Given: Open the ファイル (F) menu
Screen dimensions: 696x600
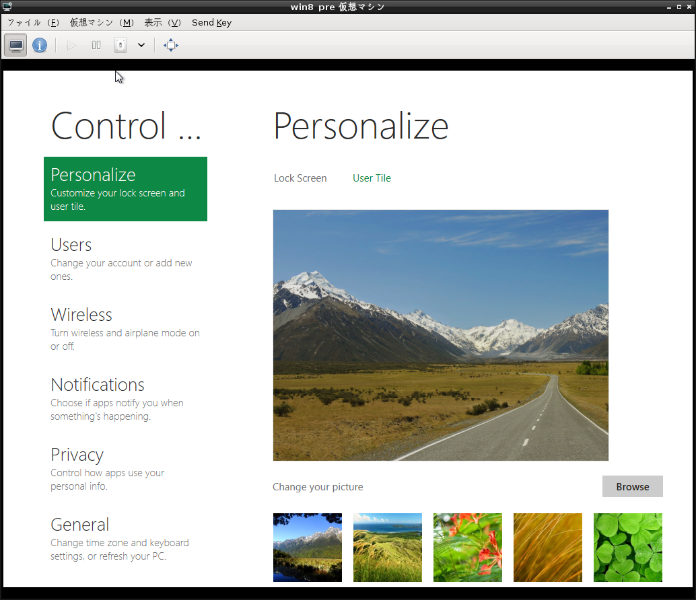Looking at the screenshot, I should click(x=33, y=23).
